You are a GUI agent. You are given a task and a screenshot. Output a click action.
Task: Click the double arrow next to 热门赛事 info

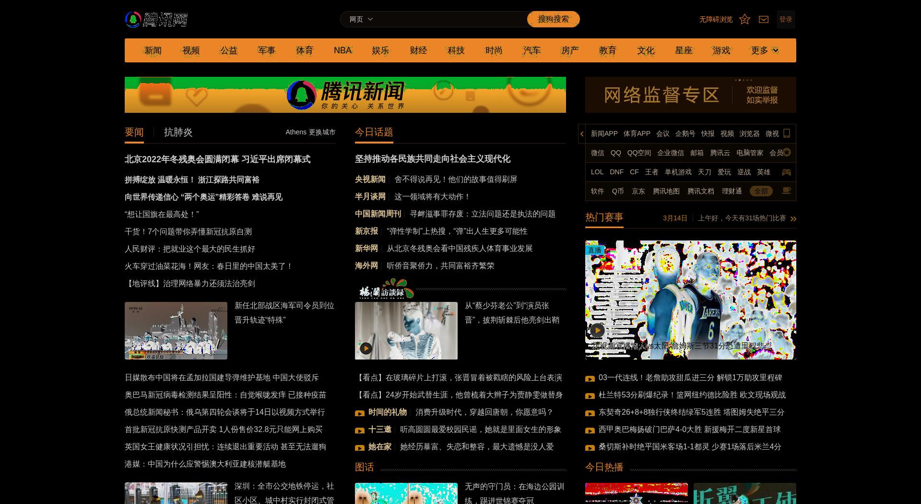click(793, 219)
